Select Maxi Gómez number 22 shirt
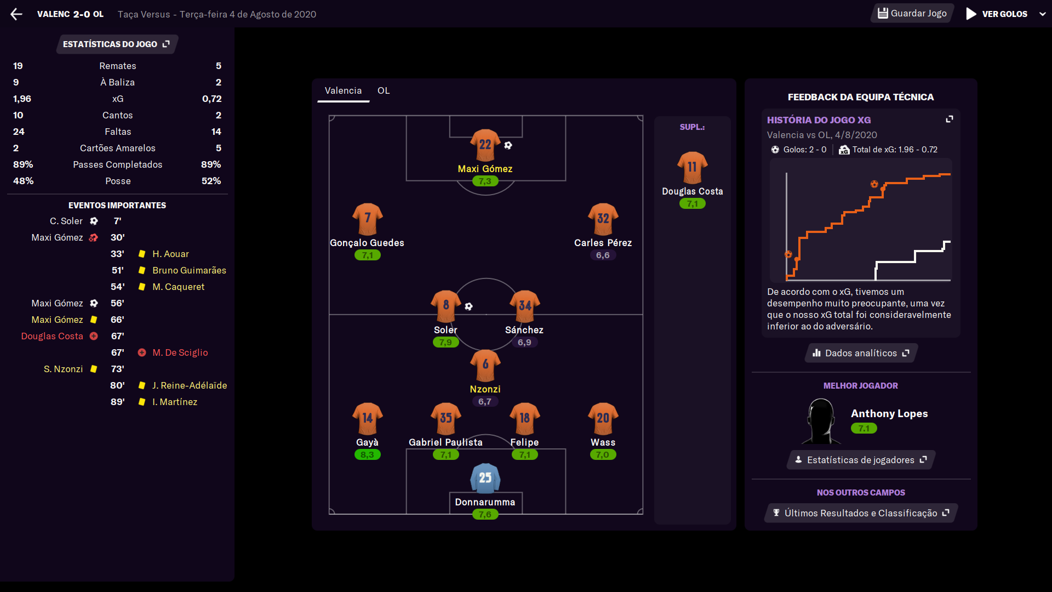1052x592 pixels. click(485, 145)
